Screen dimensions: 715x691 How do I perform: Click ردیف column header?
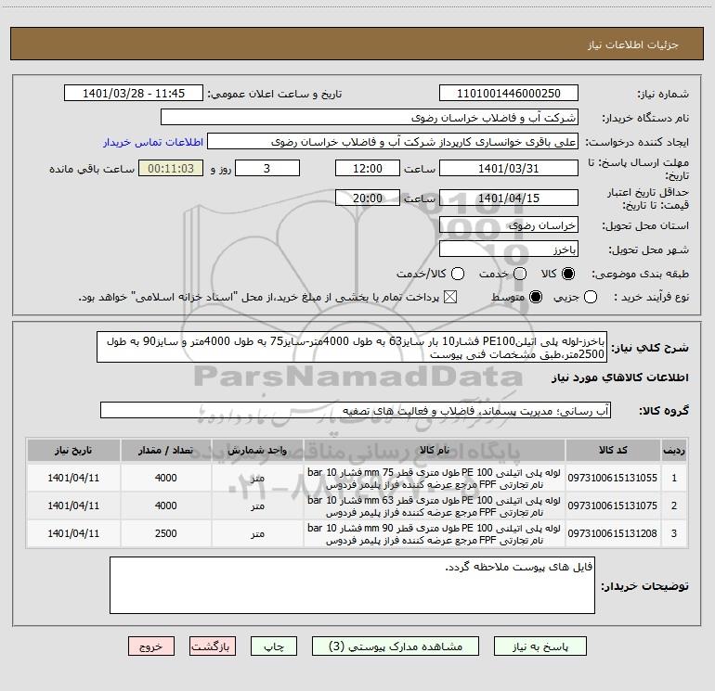[x=674, y=450]
